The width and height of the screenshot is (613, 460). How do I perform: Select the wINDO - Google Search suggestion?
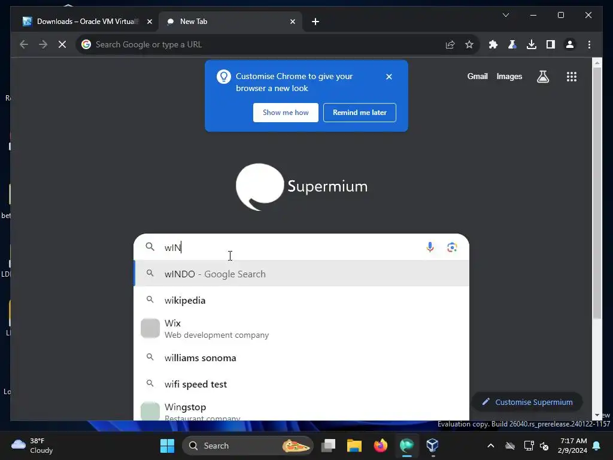tap(302, 274)
